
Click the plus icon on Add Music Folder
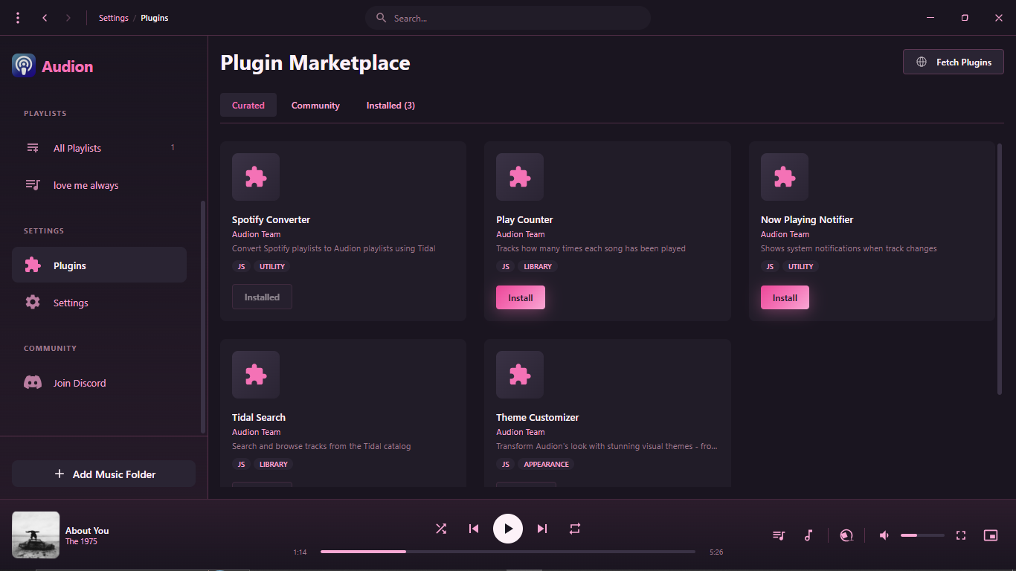tap(60, 474)
